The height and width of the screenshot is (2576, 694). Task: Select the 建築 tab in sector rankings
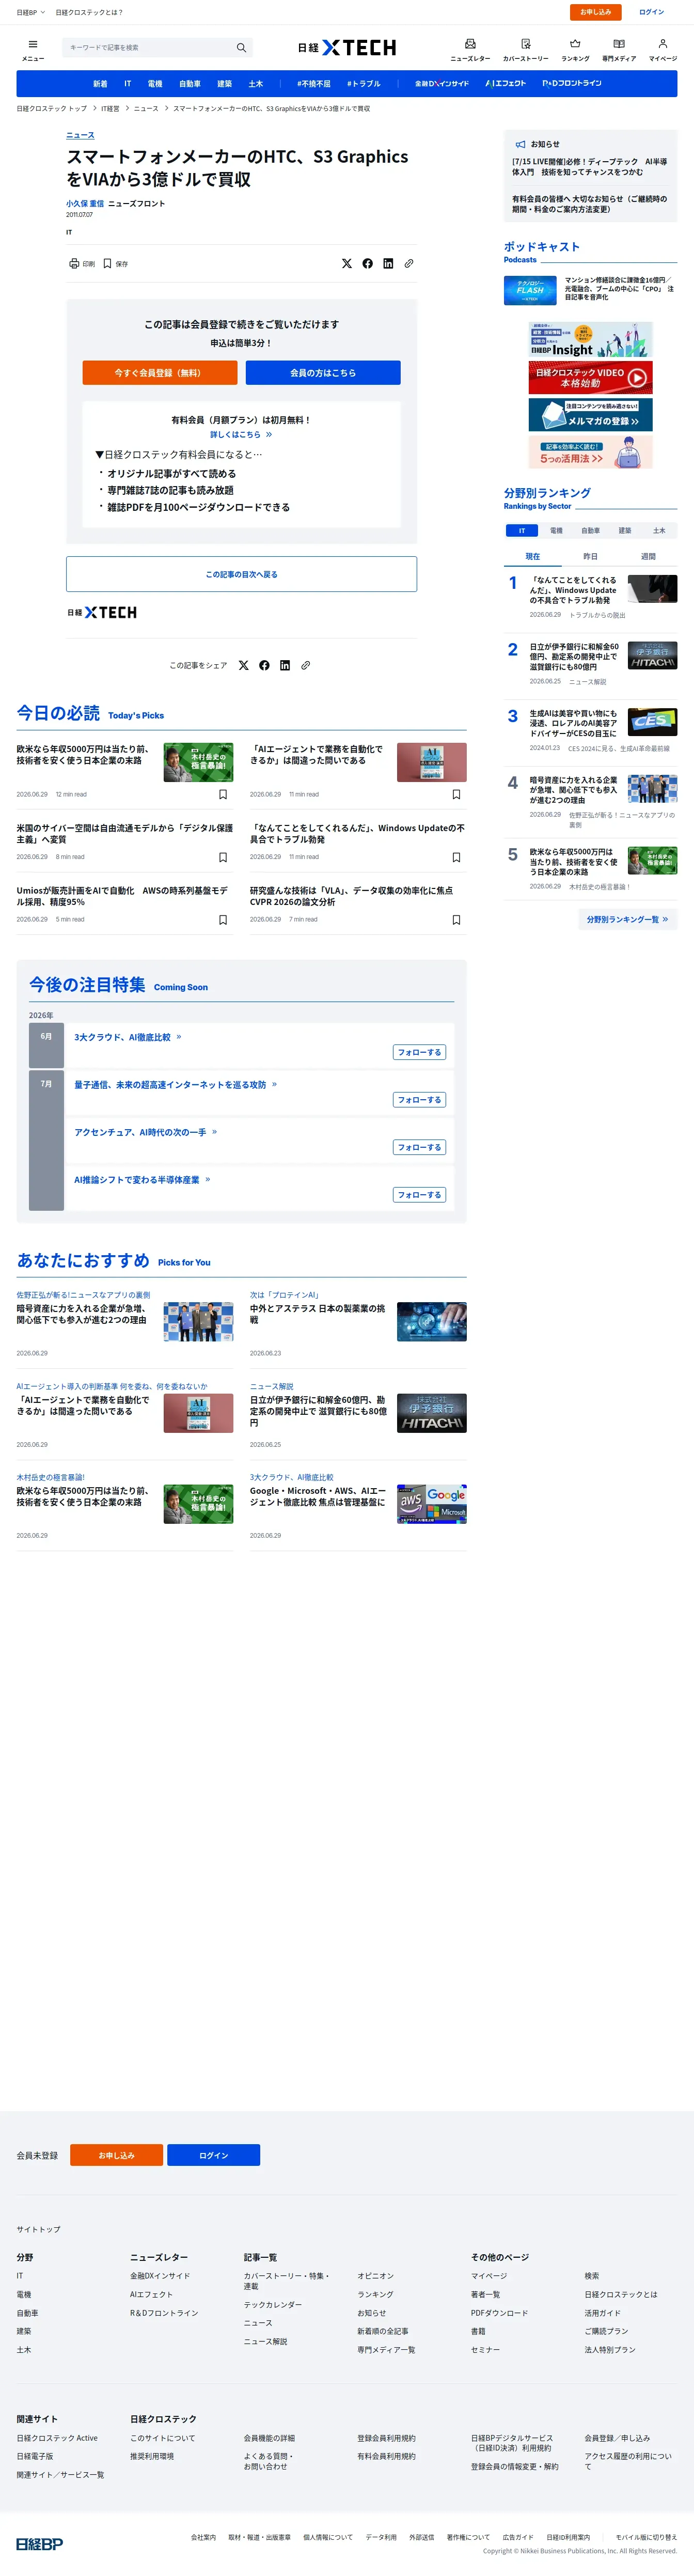tap(625, 531)
